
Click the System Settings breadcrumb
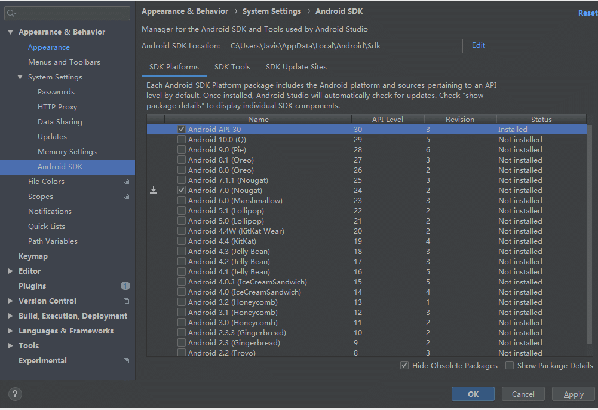pos(272,11)
